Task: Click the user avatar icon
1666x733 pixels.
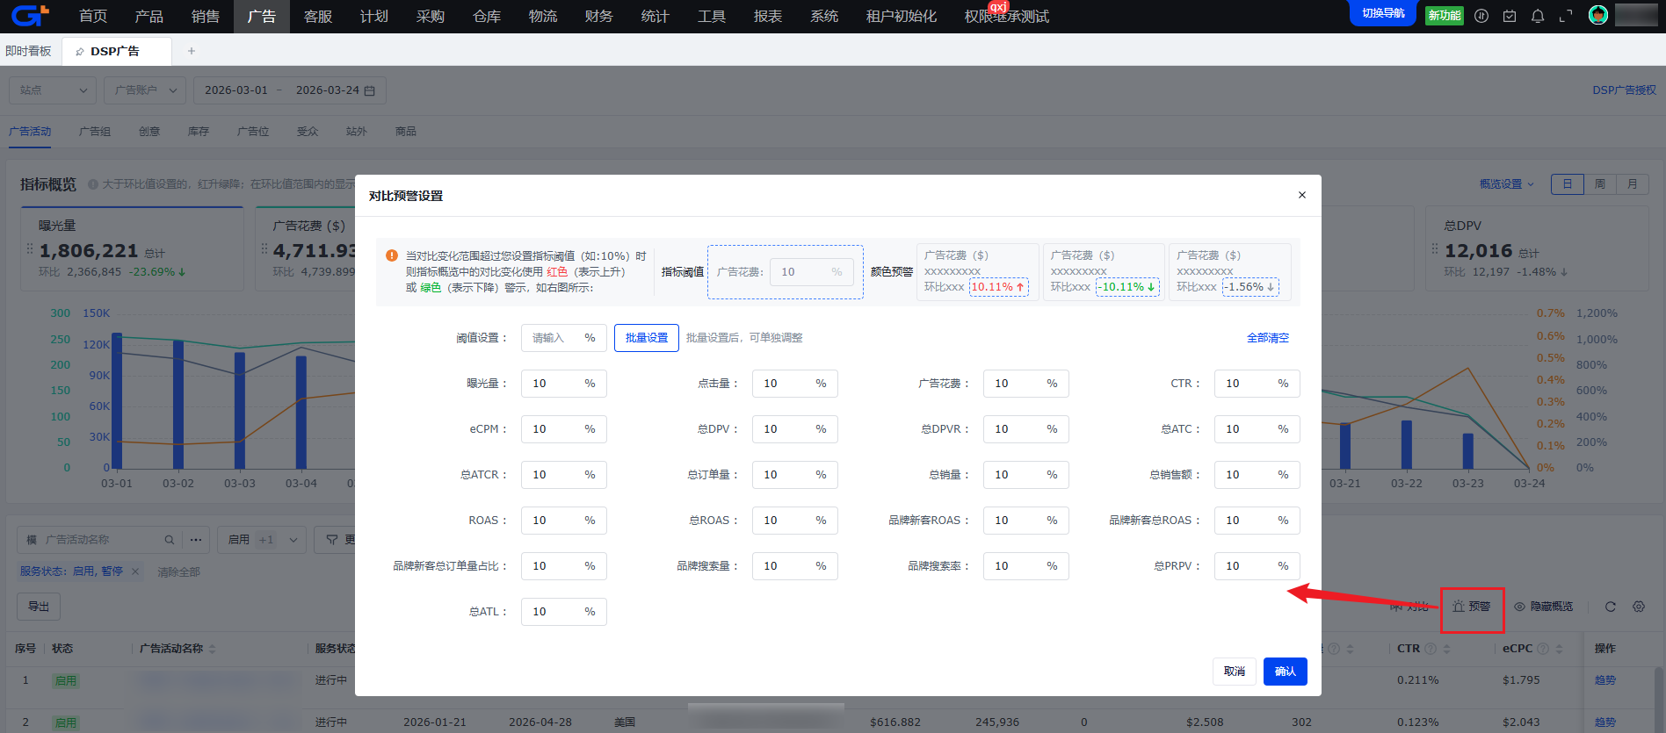Action: pos(1598,15)
